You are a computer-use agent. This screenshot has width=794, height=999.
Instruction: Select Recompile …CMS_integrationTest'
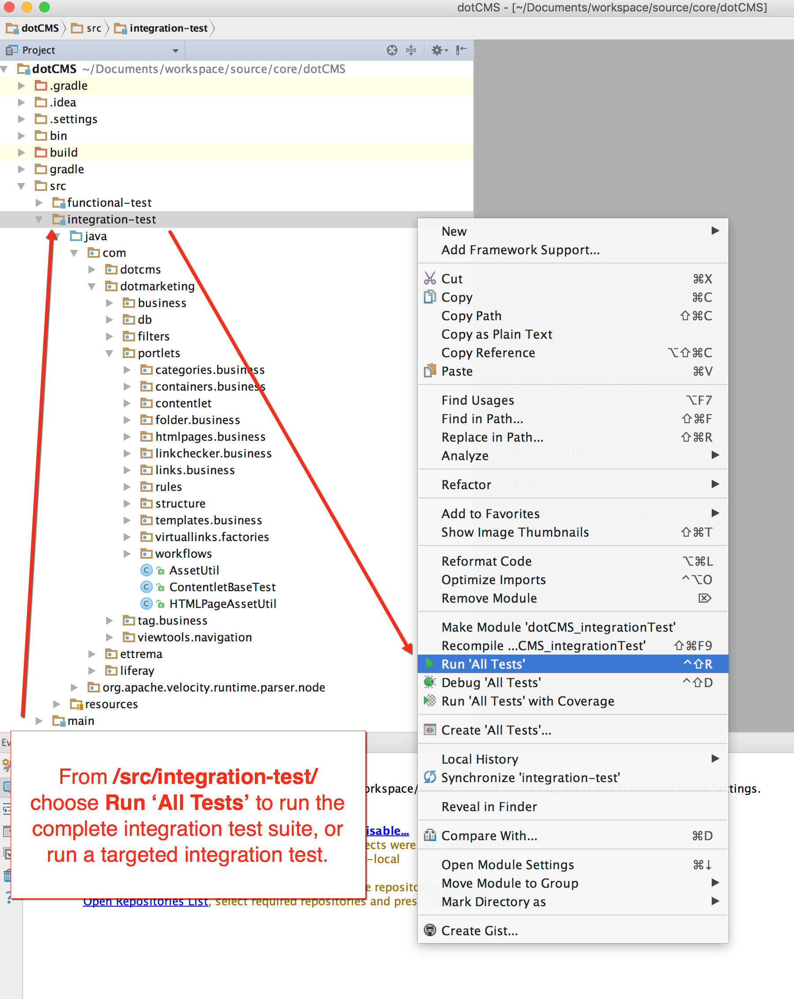[573, 645]
